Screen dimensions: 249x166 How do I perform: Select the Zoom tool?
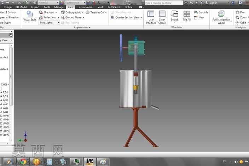pos(242,17)
